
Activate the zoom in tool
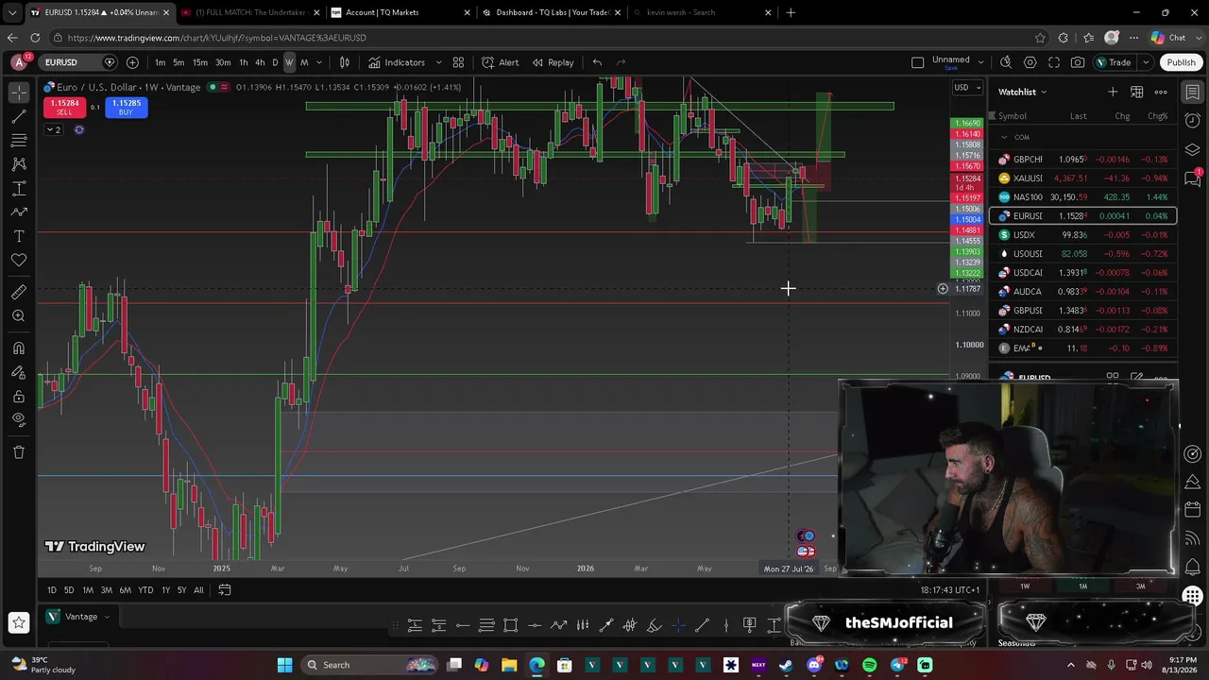pyautogui.click(x=19, y=315)
